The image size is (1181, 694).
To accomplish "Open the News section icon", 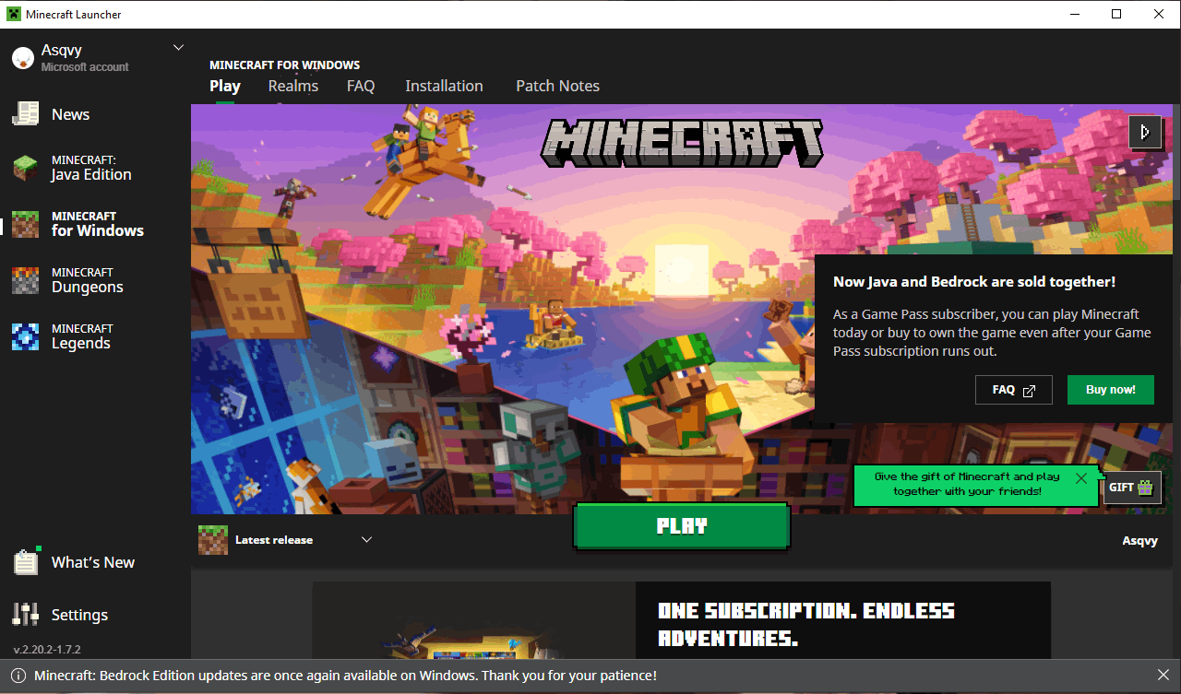I will 25,114.
